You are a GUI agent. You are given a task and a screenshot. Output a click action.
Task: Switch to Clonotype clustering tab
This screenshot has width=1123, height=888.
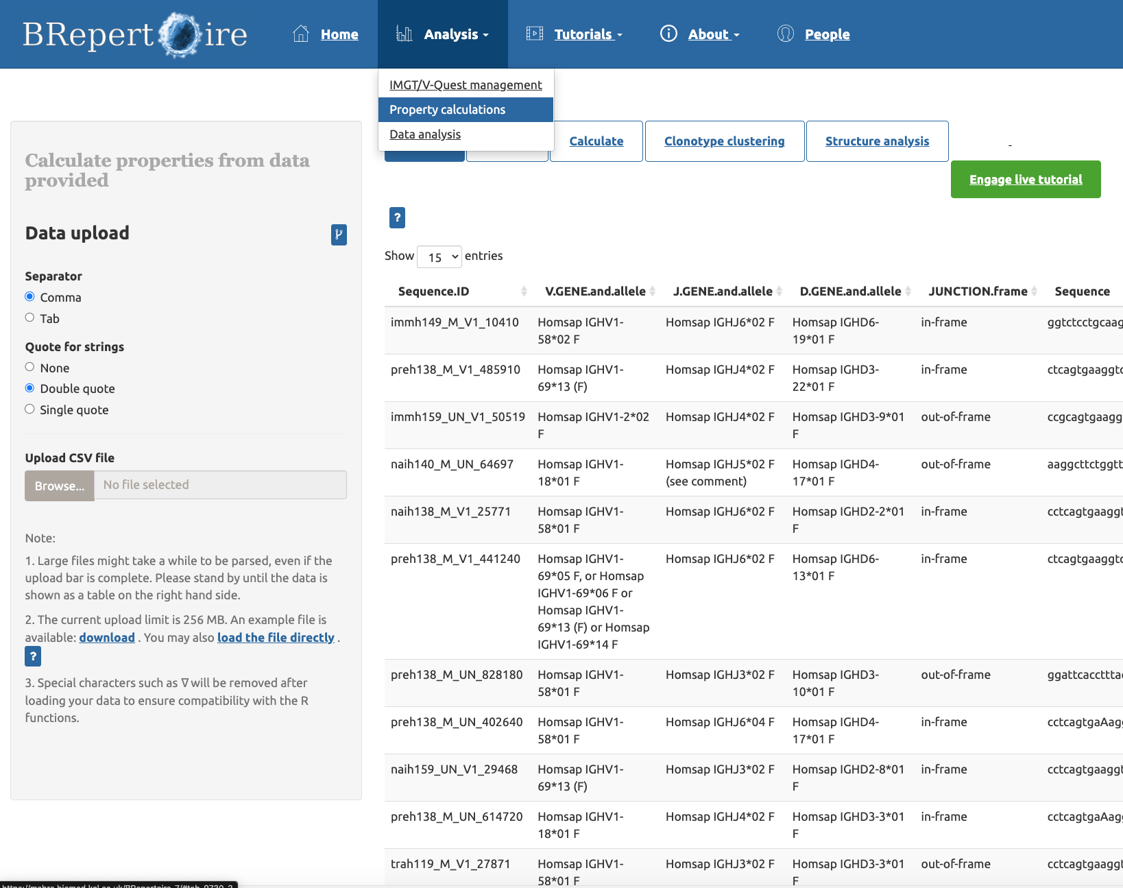(724, 141)
